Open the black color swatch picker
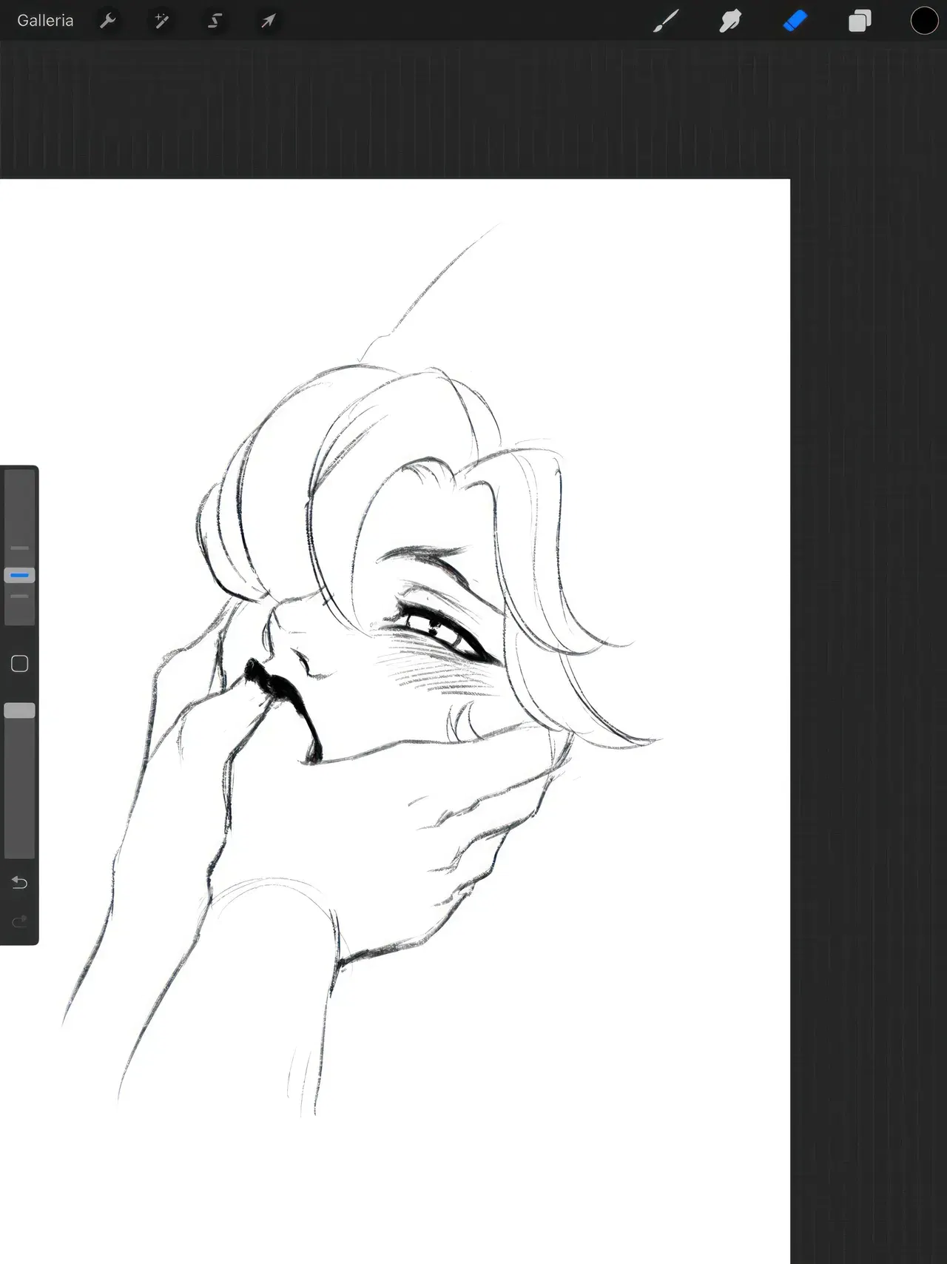This screenshot has width=947, height=1264. pos(924,21)
